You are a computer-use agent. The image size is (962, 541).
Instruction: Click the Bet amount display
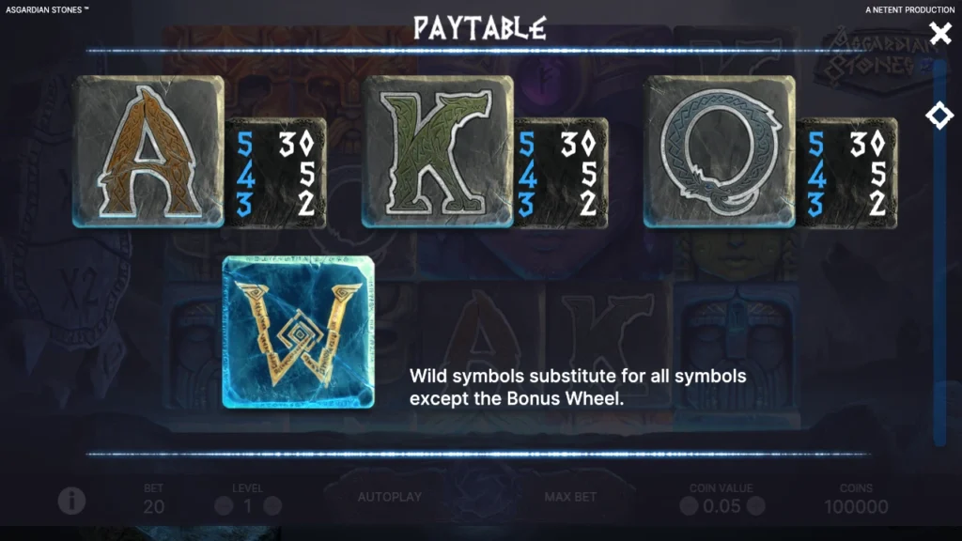(153, 500)
